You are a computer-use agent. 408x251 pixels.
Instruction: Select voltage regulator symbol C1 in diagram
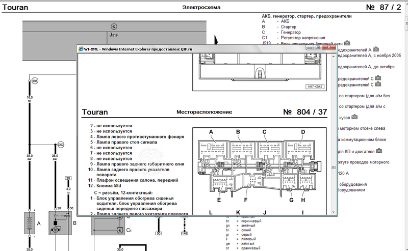pyautogui.click(x=120, y=230)
